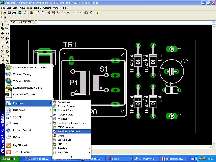Select the Info tool
Viewport: 216px width, 162px height.
point(2,24)
